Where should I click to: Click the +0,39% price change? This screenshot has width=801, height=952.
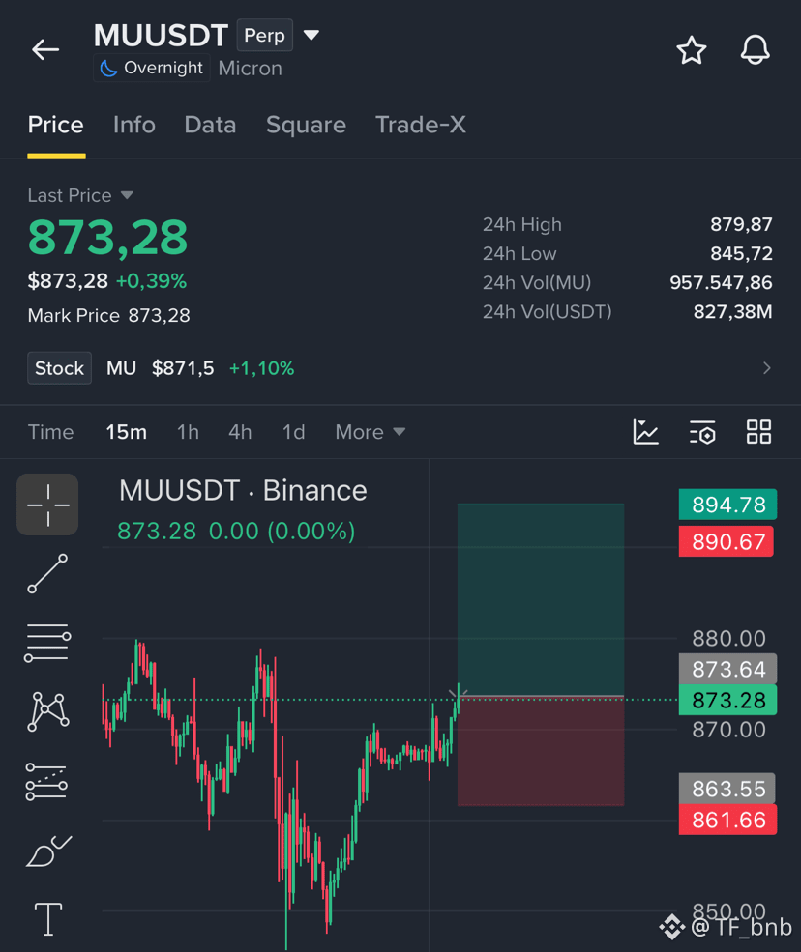click(151, 281)
